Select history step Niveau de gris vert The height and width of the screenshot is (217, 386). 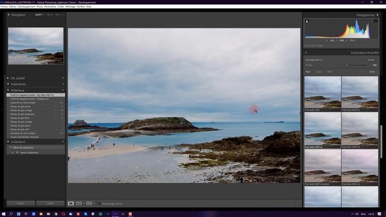click(36, 130)
